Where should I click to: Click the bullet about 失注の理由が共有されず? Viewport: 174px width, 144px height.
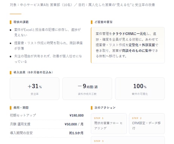[48, 59]
